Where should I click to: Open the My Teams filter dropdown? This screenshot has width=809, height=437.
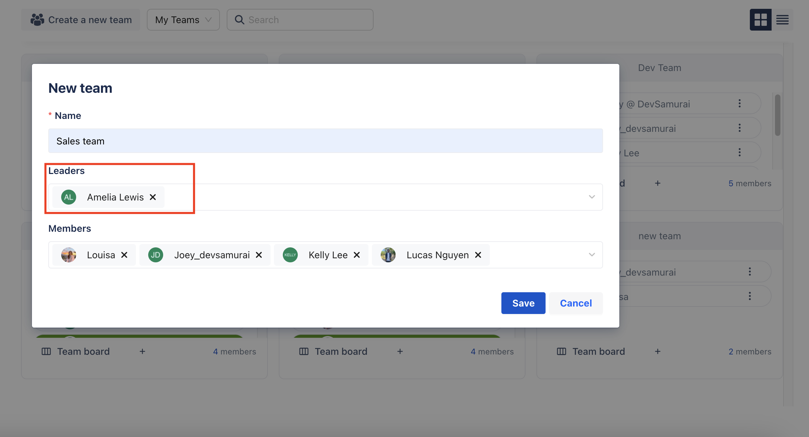point(183,20)
